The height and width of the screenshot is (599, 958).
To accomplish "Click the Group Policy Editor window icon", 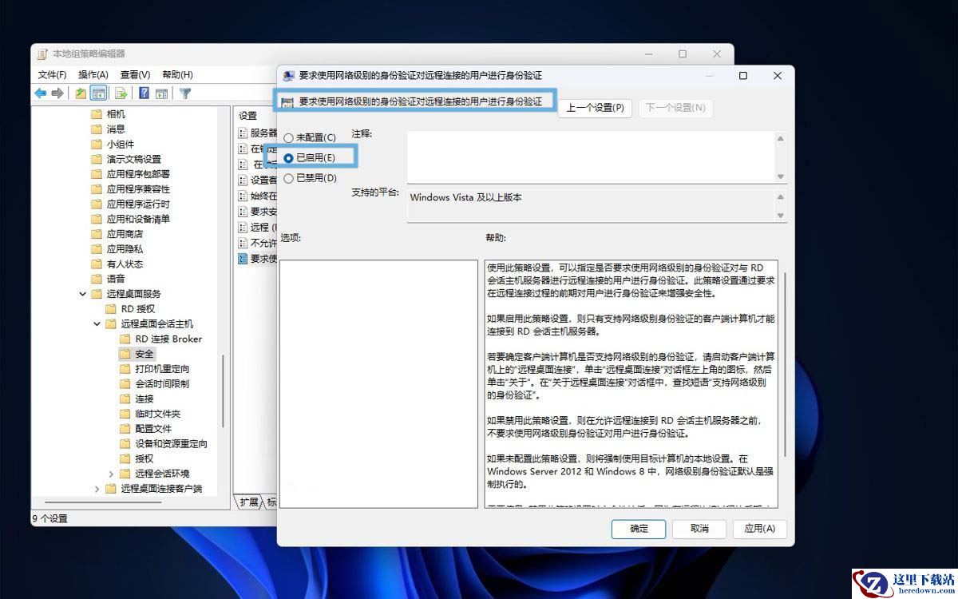I will point(42,54).
